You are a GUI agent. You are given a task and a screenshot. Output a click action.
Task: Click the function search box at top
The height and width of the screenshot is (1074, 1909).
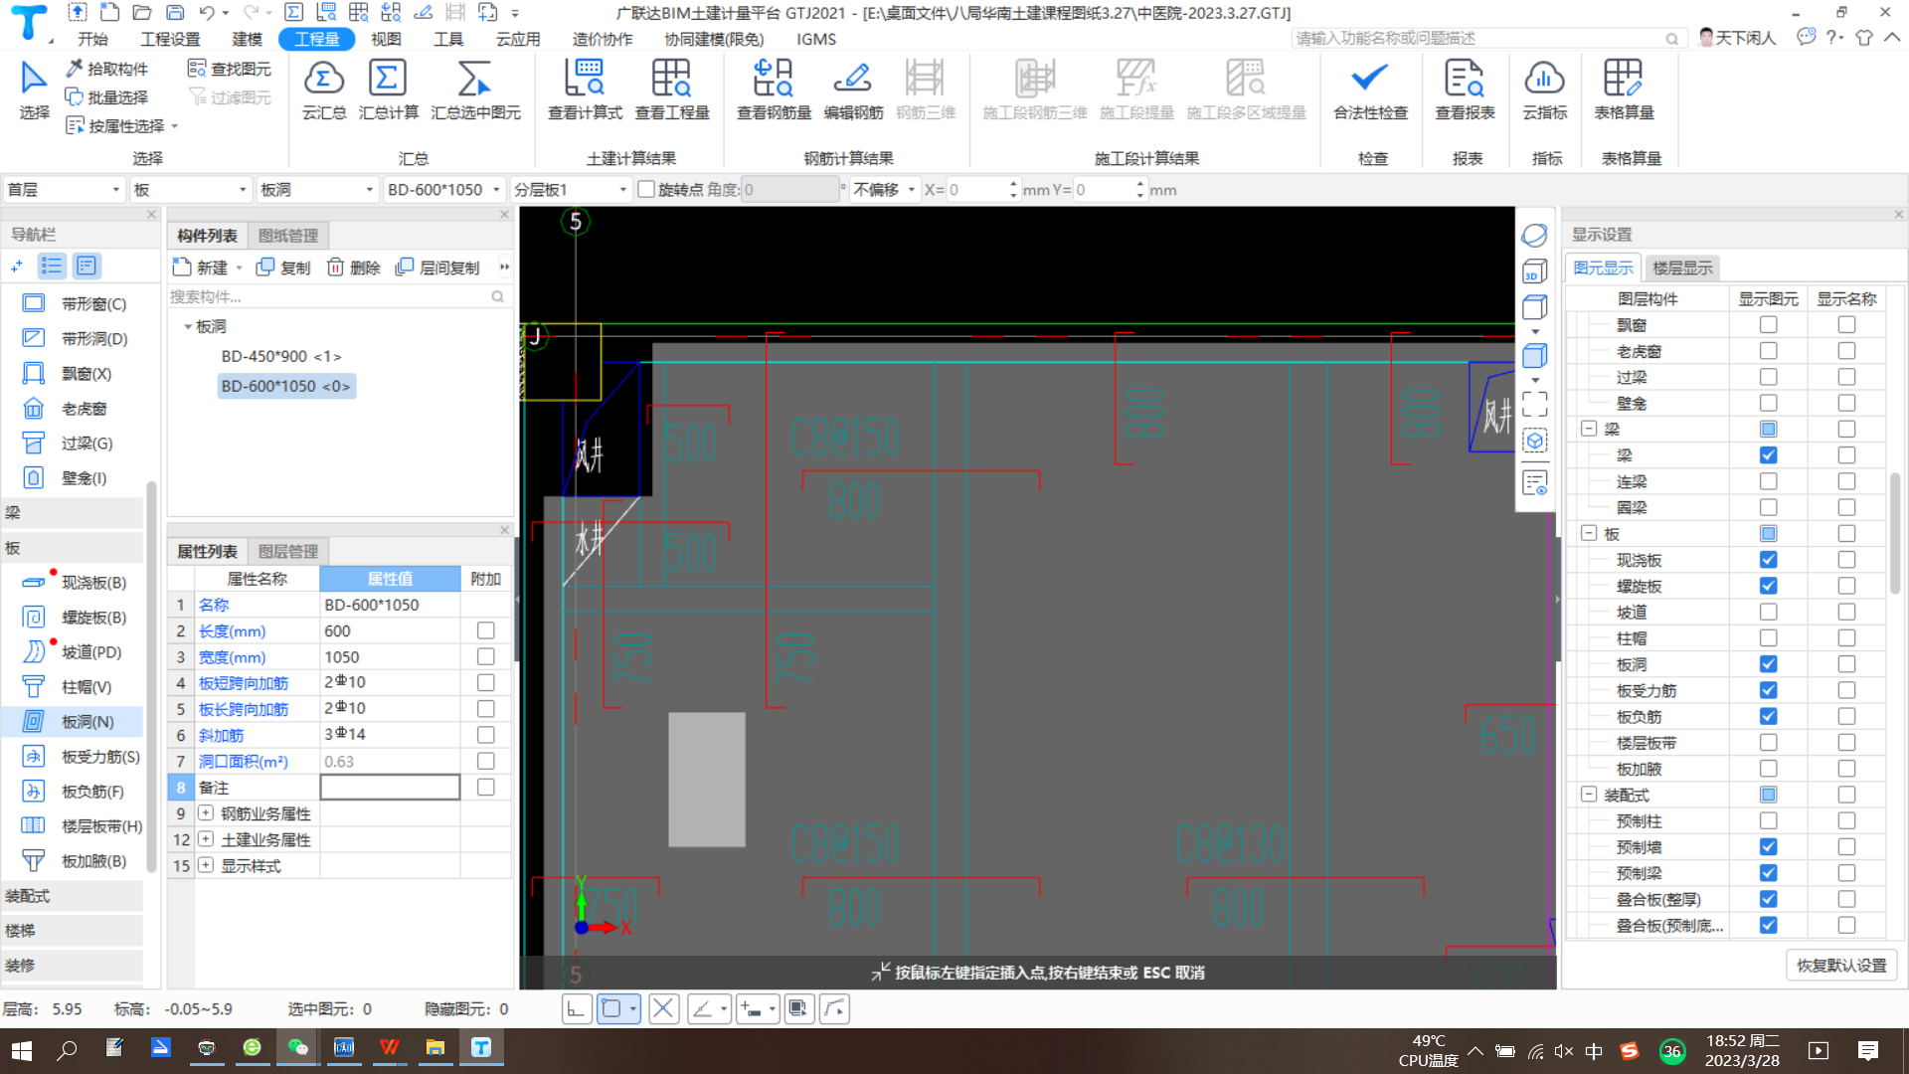[1486, 38]
